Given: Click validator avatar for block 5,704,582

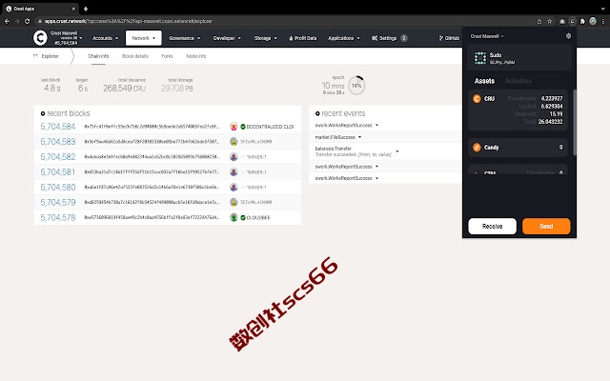Looking at the screenshot, I should 234,156.
